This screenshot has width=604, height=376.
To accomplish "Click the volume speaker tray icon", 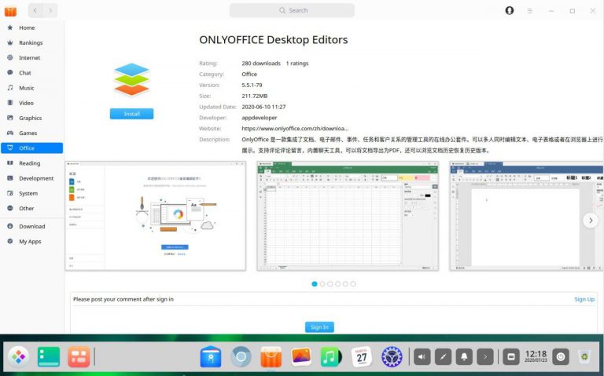I will click(x=422, y=357).
